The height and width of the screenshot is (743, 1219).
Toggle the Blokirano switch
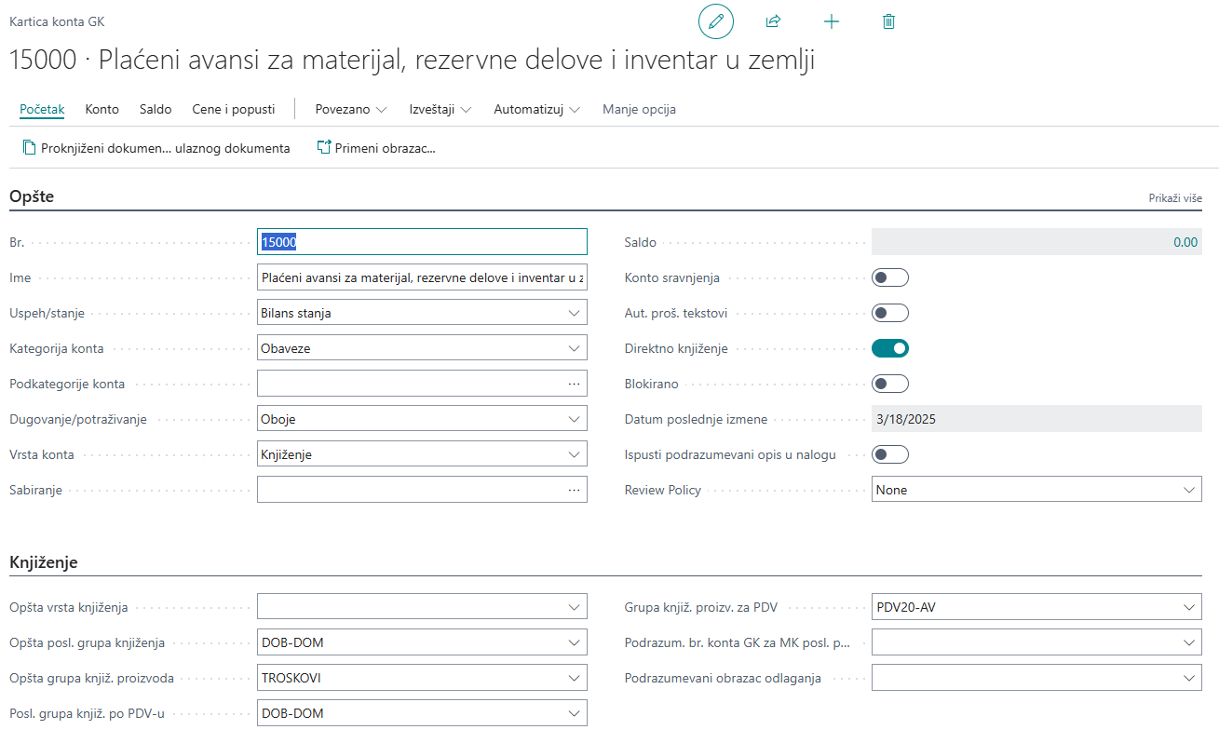click(889, 384)
